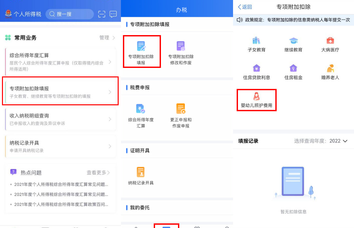
Task: Choose 子女教育 deduction icon
Action: [256, 41]
